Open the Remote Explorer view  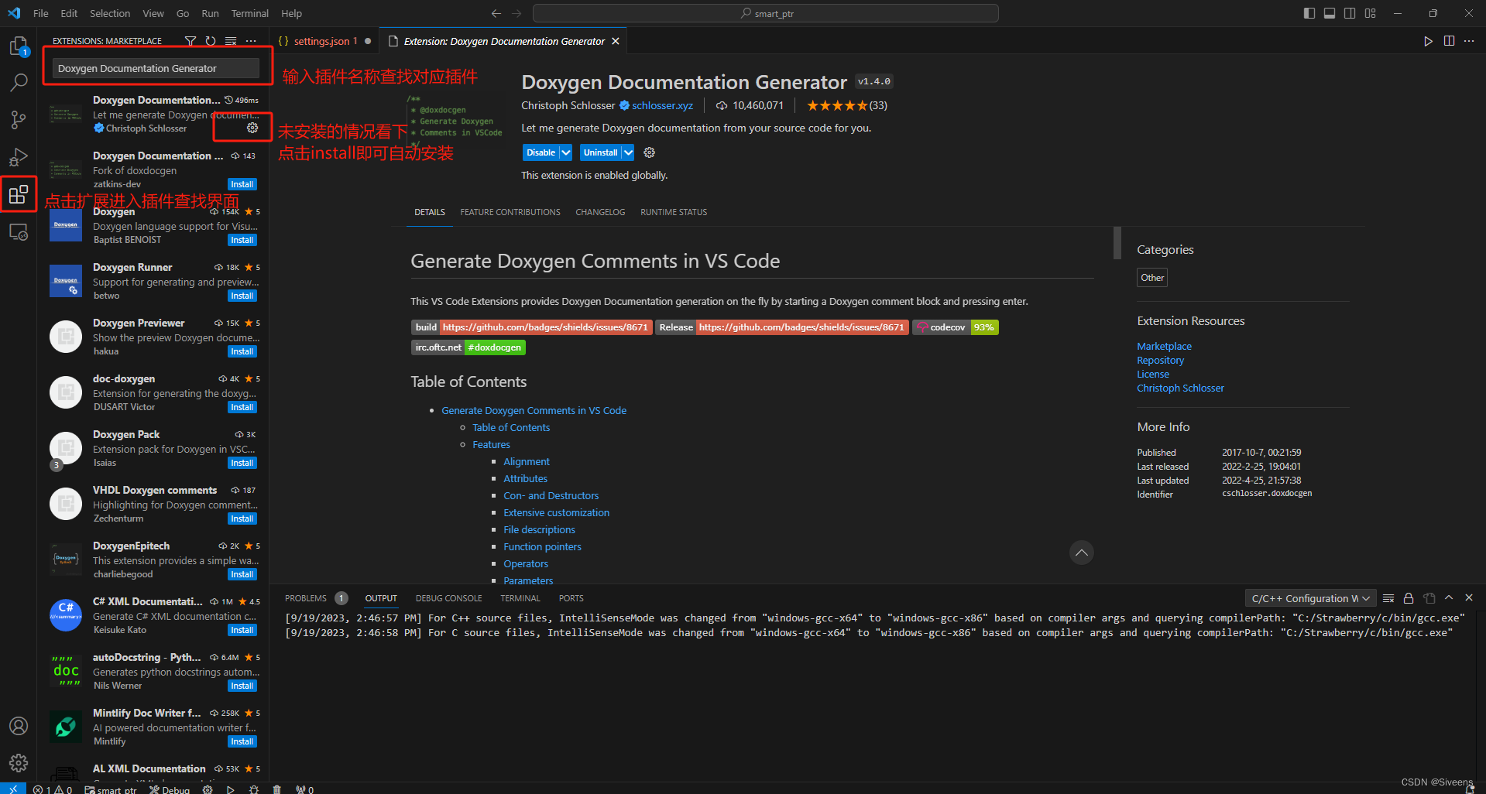pyautogui.click(x=19, y=231)
